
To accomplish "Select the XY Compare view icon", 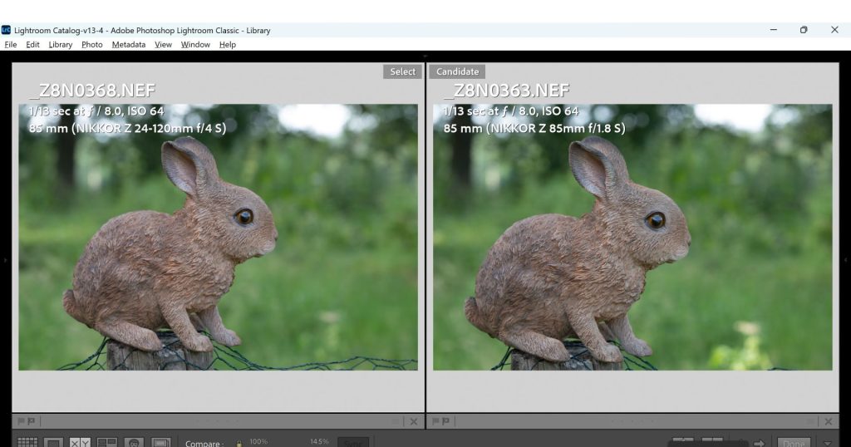I will [80, 443].
